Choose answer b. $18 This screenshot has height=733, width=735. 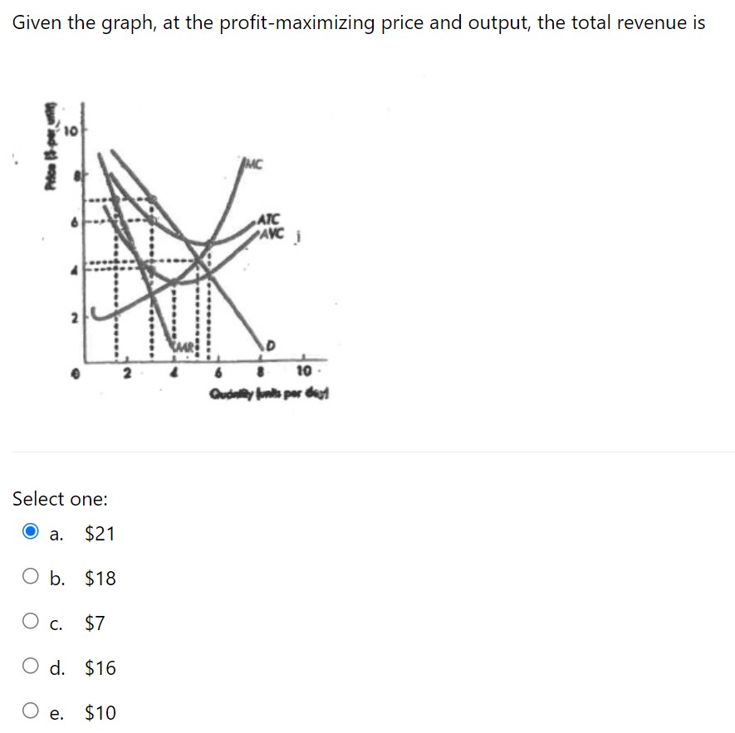(31, 578)
